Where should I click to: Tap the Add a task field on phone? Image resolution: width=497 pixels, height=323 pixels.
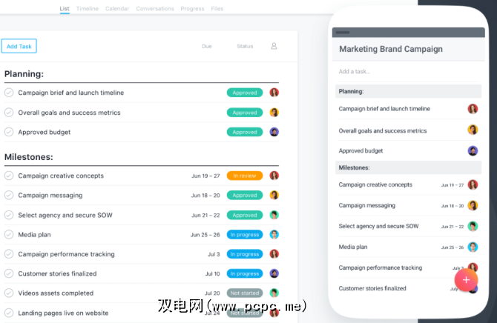[x=408, y=72]
